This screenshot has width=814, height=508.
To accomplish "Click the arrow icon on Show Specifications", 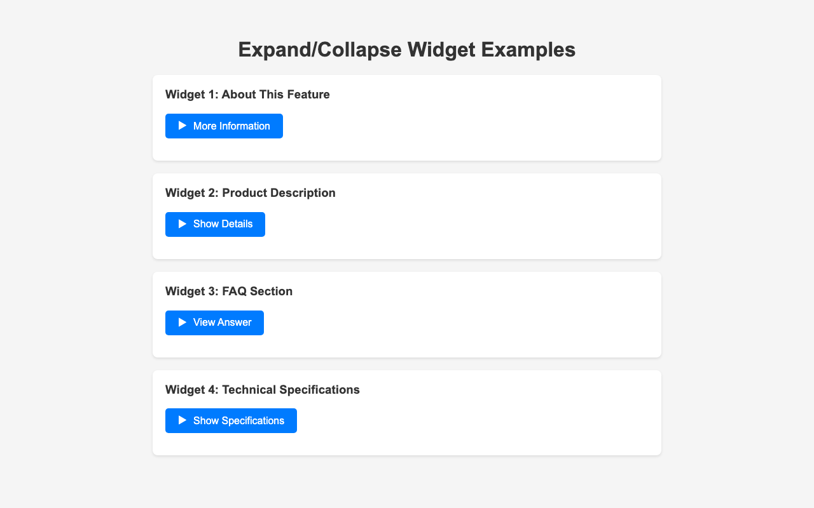I will pyautogui.click(x=183, y=420).
